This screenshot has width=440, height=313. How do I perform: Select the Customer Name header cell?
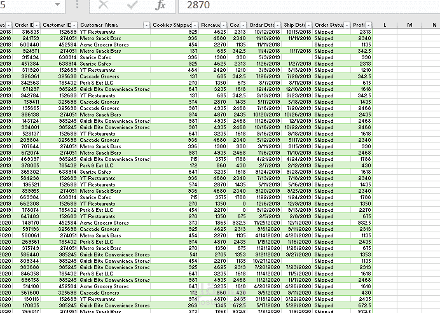click(114, 25)
